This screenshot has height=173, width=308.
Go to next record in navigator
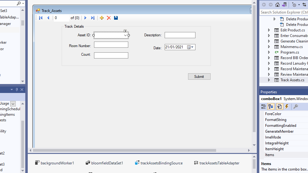pos(85,18)
